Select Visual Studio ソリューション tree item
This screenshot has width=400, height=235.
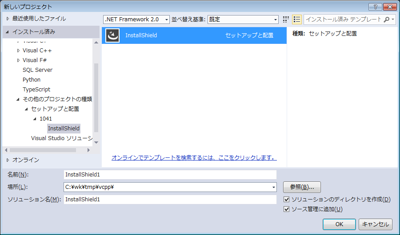pos(61,138)
